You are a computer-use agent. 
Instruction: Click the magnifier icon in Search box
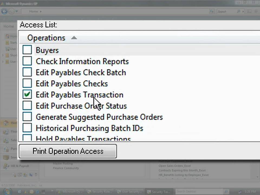239,11
